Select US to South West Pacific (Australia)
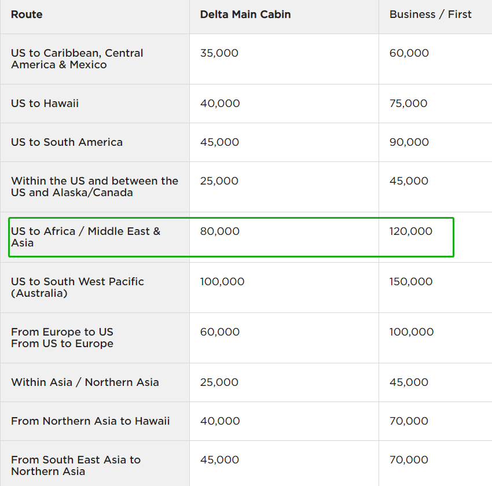This screenshot has height=486, width=492. [x=78, y=288]
